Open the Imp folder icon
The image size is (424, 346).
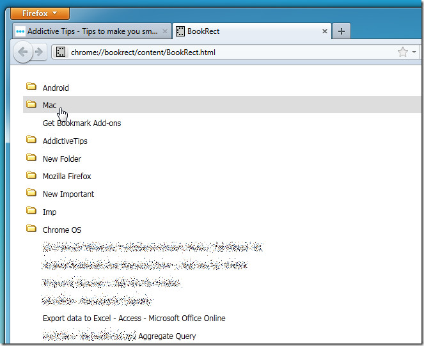(x=31, y=210)
